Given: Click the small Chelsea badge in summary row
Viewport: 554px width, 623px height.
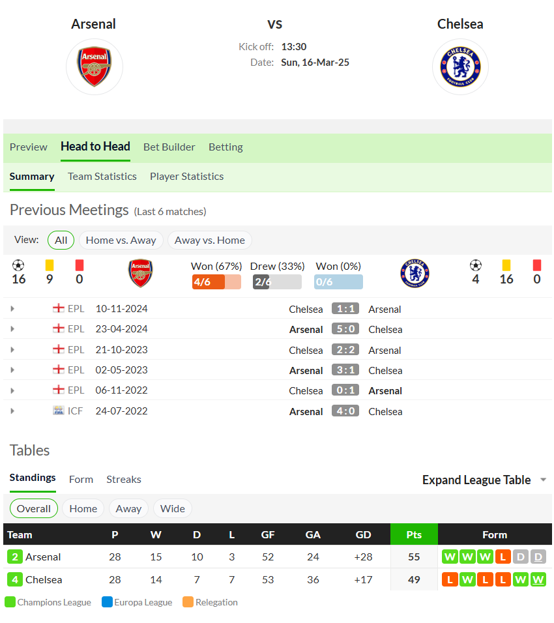Looking at the screenshot, I should [415, 273].
